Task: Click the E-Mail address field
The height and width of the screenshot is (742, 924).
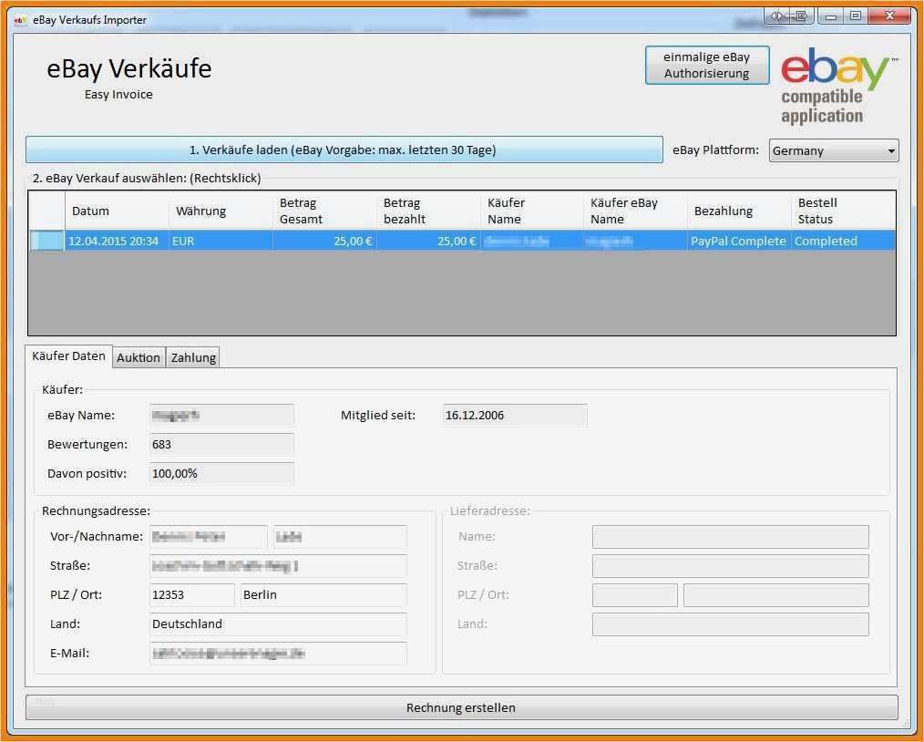Action: click(x=276, y=653)
